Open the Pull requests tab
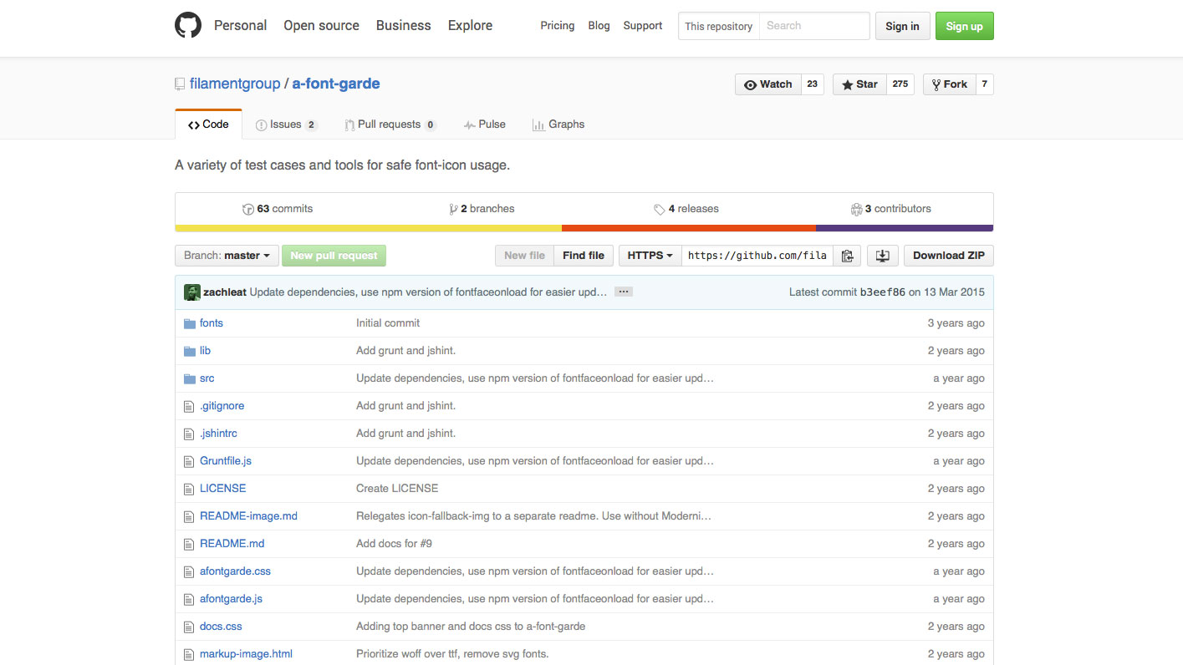 (389, 124)
